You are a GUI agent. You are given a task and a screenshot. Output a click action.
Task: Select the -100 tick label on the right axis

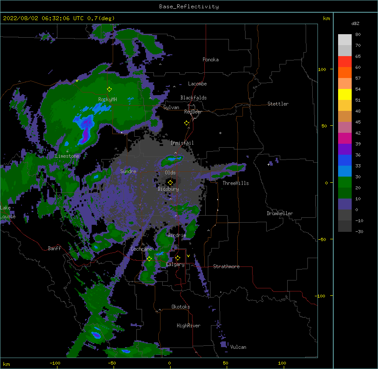[321, 296]
